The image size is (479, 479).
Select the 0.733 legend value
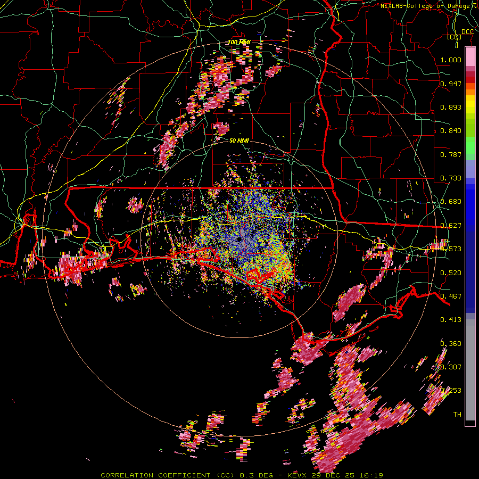point(451,178)
